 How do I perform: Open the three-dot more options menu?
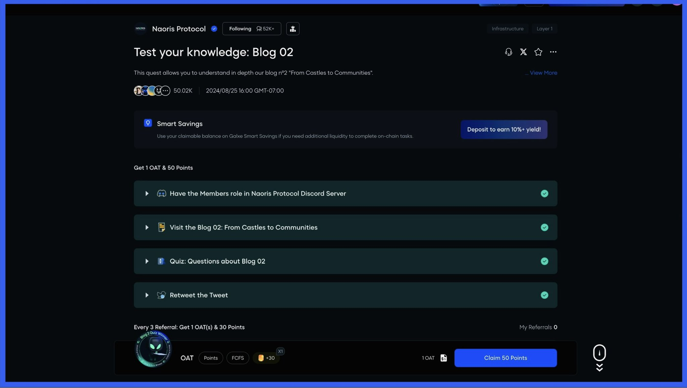point(553,52)
